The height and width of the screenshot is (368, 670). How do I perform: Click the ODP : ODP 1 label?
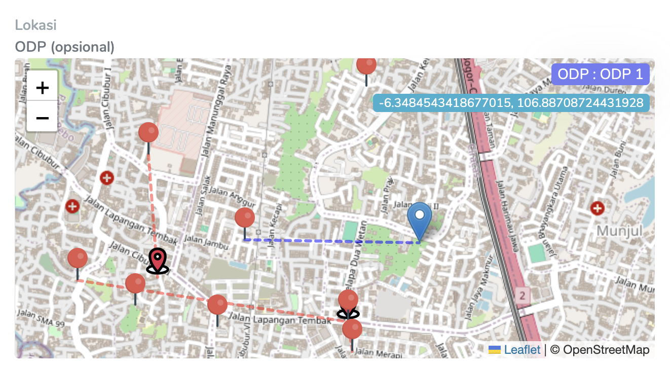pos(601,74)
